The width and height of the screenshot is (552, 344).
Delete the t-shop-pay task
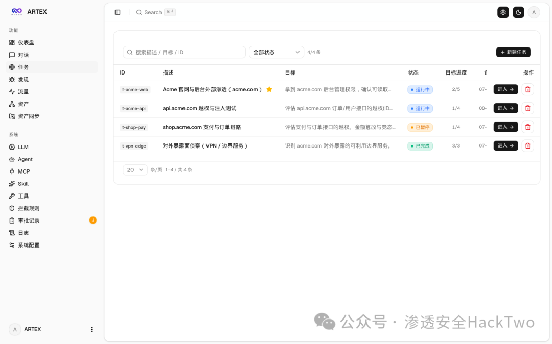tap(527, 127)
